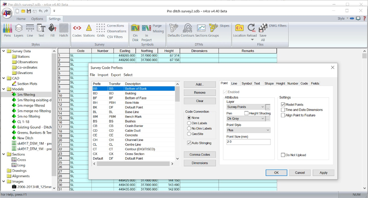The image size is (368, 198).
Task: Check the Do Not Upload option
Action: click(283, 155)
